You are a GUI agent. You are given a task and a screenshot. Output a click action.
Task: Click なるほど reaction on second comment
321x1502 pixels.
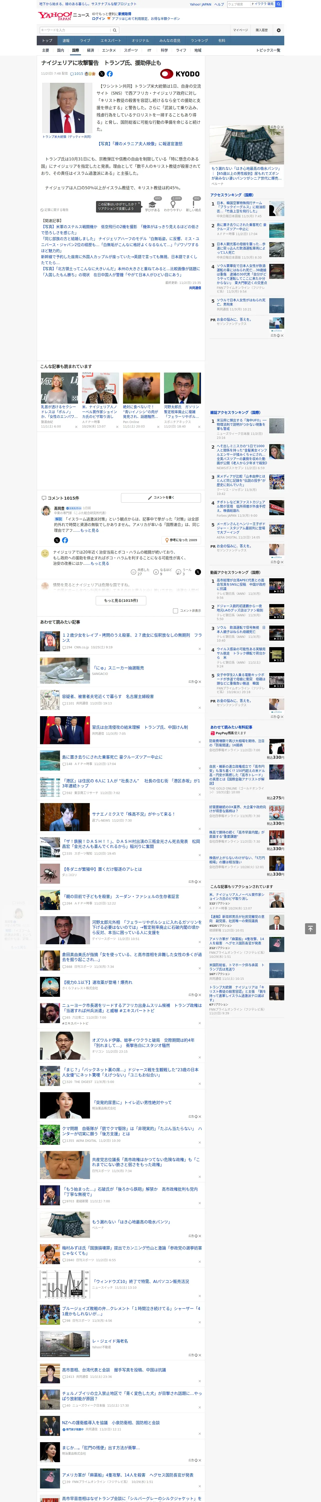pyautogui.click(x=156, y=572)
